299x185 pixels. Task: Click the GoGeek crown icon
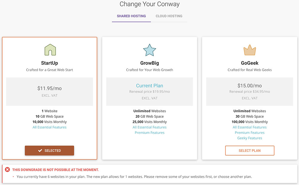coord(250,50)
